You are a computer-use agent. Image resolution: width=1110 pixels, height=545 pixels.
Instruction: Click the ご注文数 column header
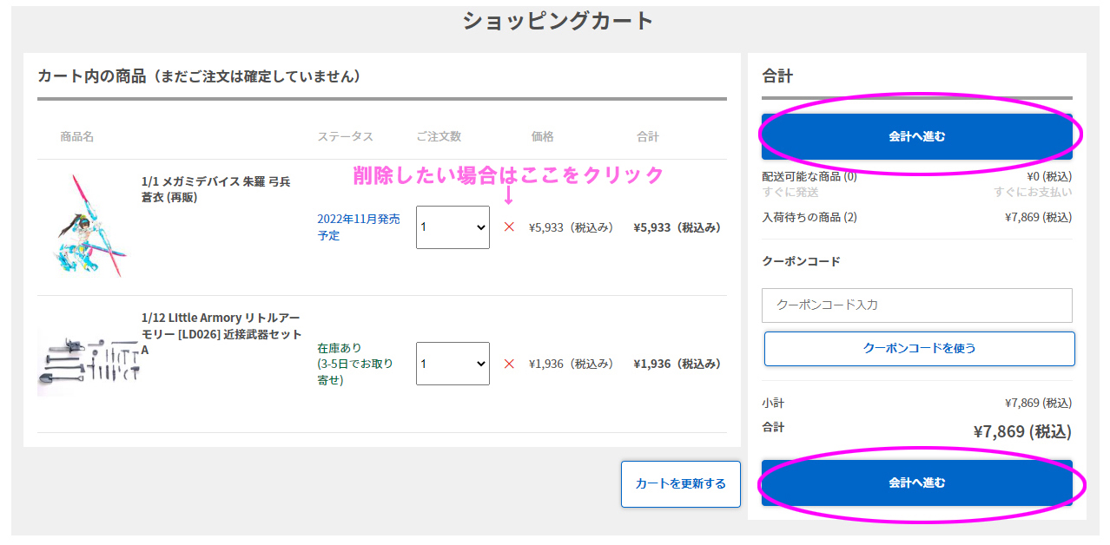pos(439,136)
